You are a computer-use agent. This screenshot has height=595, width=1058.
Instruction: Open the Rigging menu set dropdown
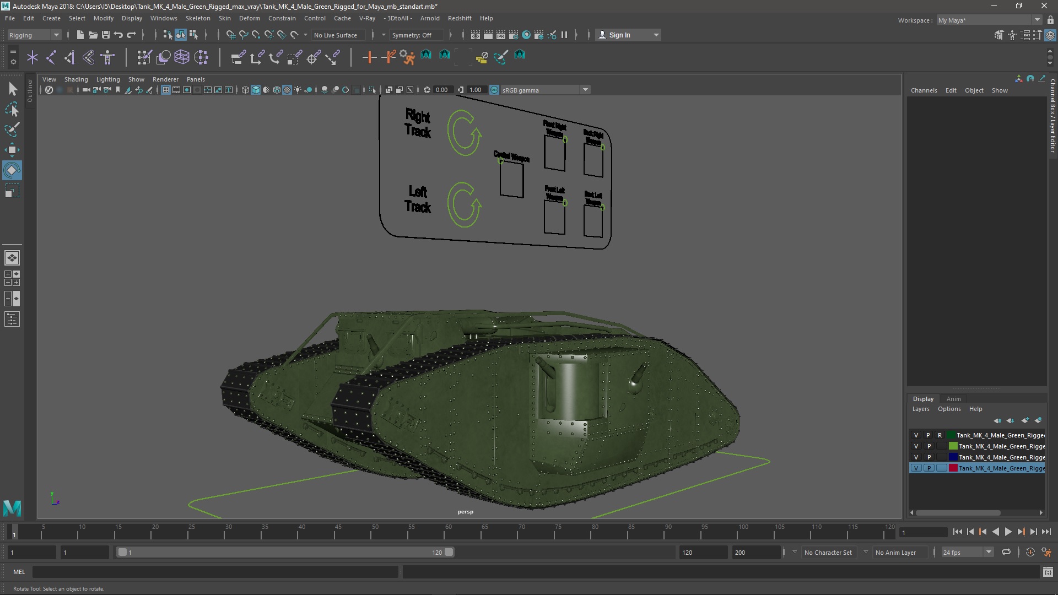pos(34,35)
